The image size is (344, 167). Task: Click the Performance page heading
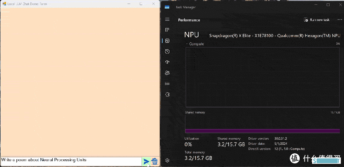189,20
